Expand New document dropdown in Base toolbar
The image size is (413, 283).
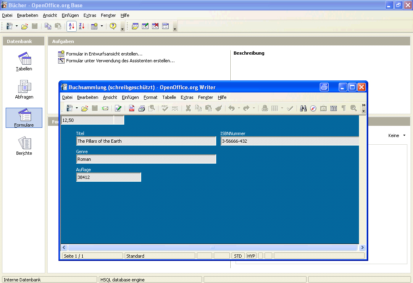click(x=17, y=26)
